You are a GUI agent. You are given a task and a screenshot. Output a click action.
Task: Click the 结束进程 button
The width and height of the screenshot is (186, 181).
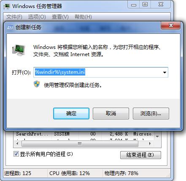[x=140, y=155]
